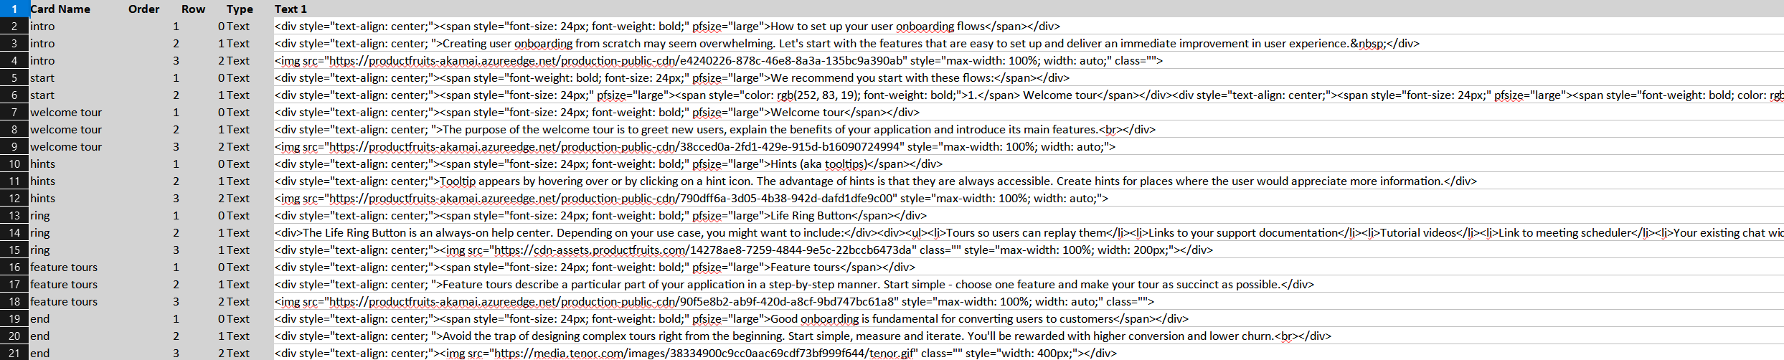Image resolution: width=1784 pixels, height=360 pixels.
Task: Click "feature tours" card name in row 16
Action: pyautogui.click(x=64, y=267)
